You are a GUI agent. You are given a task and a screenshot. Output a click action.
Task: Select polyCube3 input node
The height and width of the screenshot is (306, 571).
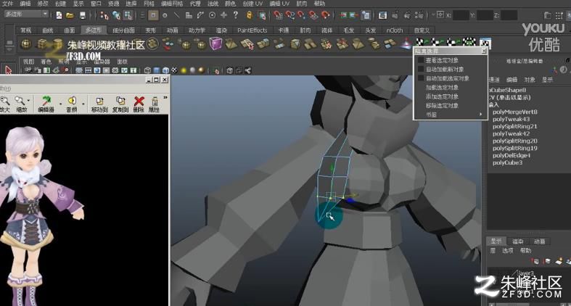point(508,162)
